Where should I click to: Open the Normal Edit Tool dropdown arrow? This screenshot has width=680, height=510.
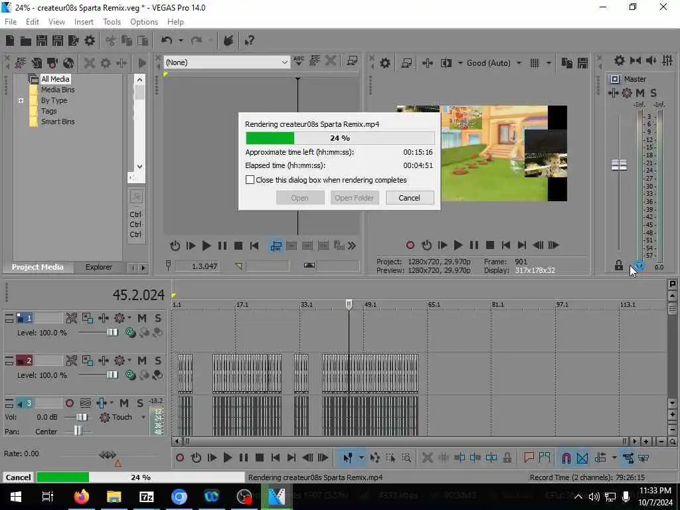[361, 458]
